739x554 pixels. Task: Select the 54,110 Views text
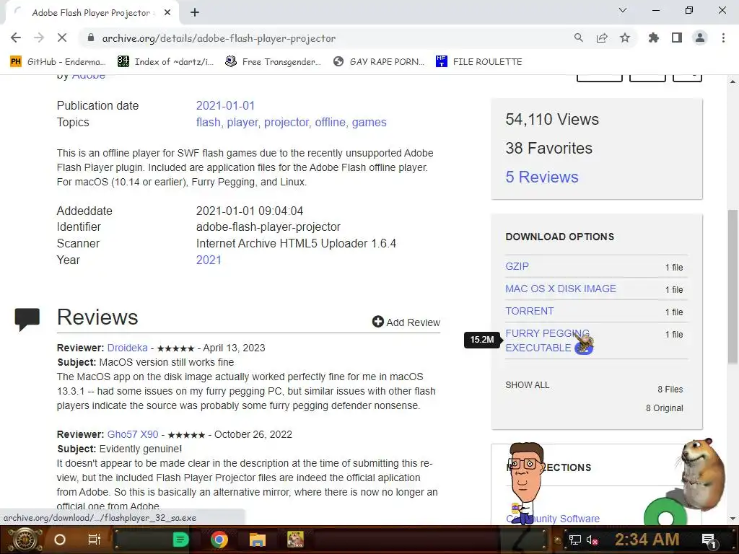pos(552,119)
